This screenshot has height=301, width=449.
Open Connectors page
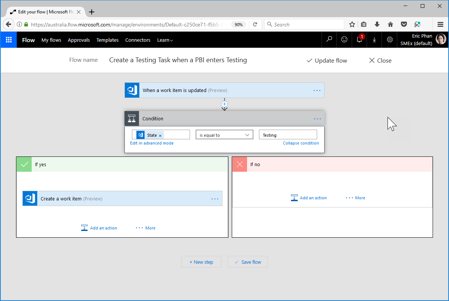[138, 40]
